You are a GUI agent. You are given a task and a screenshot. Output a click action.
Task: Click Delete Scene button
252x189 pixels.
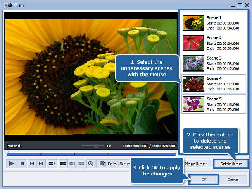click(x=231, y=164)
